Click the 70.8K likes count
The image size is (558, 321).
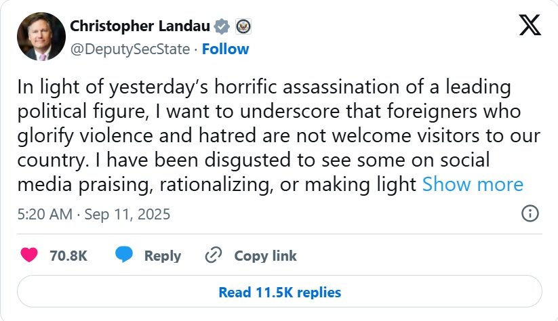point(68,256)
